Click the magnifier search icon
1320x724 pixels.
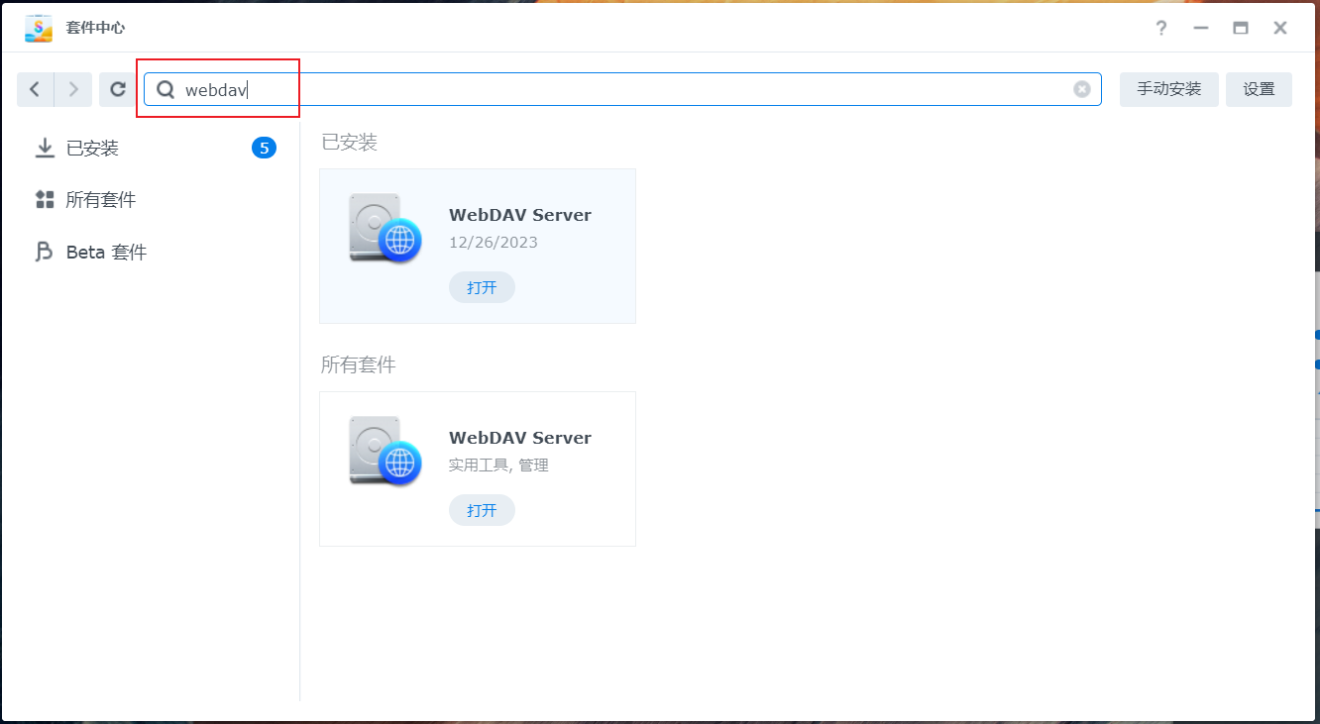pyautogui.click(x=165, y=89)
